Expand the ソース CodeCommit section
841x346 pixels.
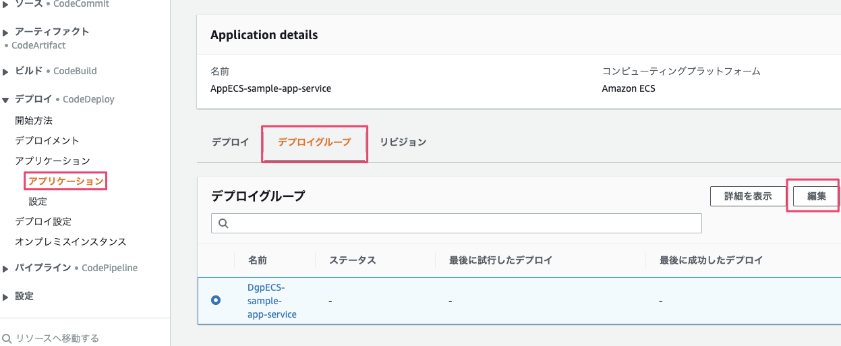click(6, 4)
